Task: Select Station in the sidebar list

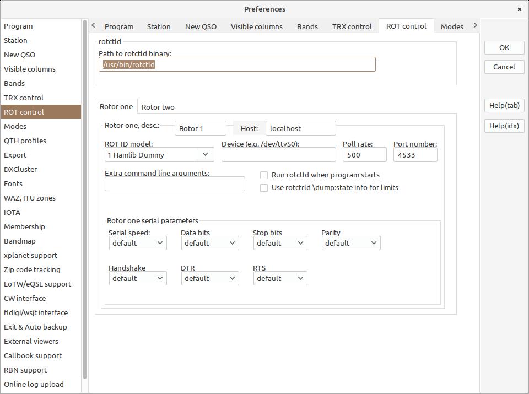Action: click(x=41, y=40)
